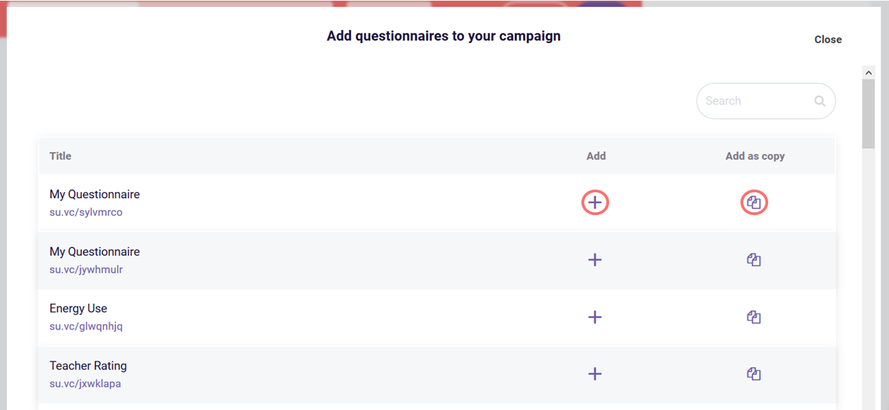The image size is (889, 410).
Task: Add "Energy Use" via its plus icon
Action: coord(595,317)
